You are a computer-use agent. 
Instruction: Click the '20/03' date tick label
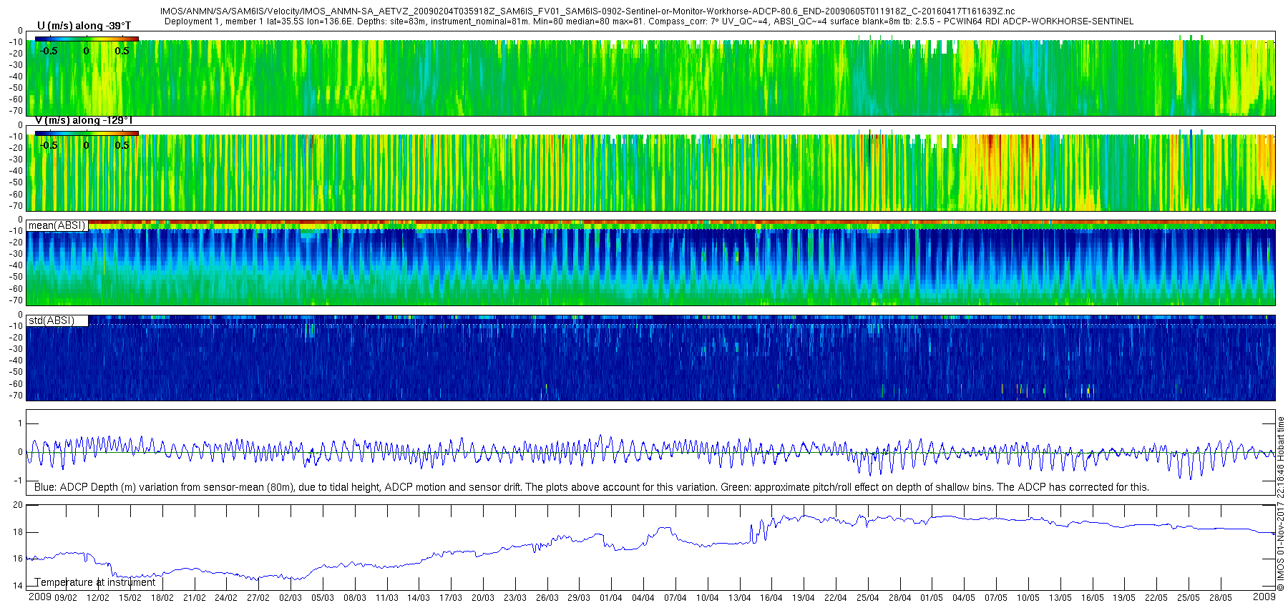pos(483,598)
